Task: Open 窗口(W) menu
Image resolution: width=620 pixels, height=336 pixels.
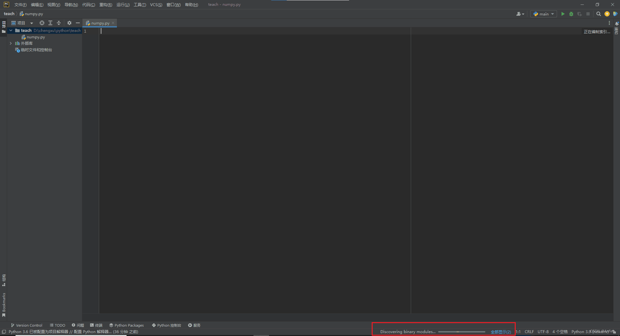Action: coord(173,5)
